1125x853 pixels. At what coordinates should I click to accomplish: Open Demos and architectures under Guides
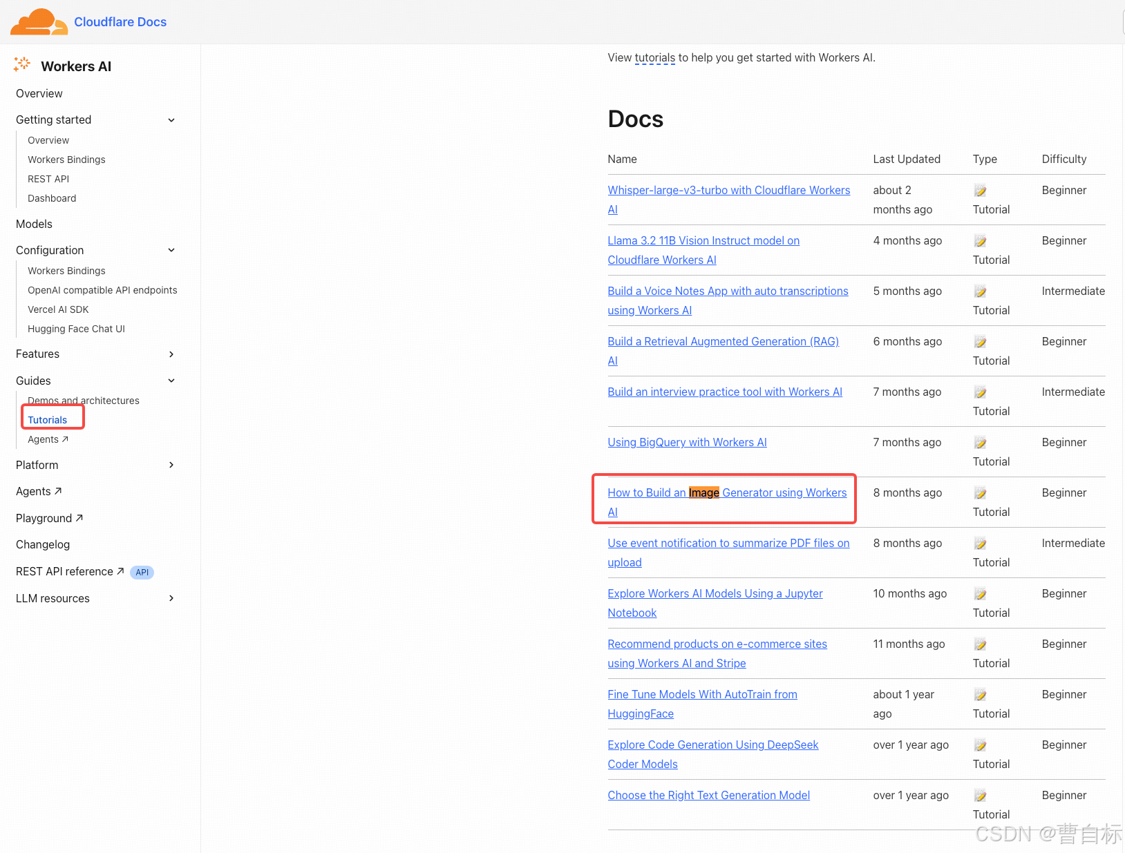click(x=84, y=401)
